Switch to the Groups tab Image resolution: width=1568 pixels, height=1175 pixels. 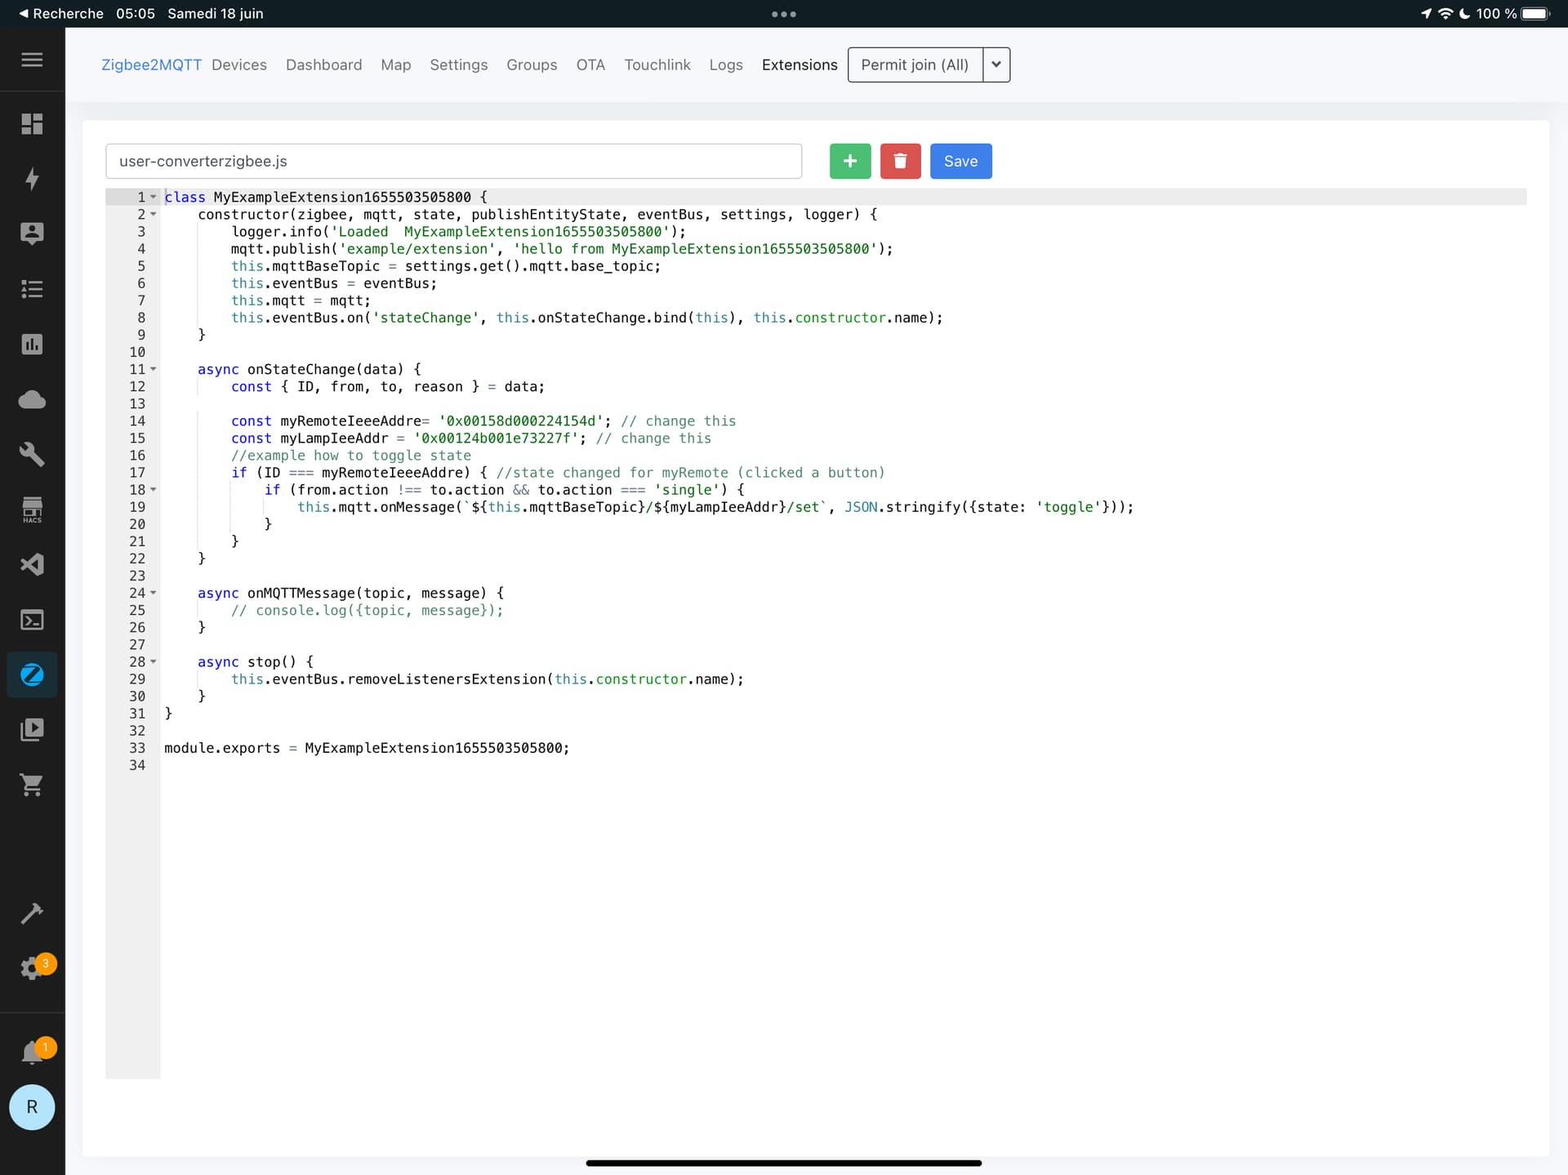(532, 65)
